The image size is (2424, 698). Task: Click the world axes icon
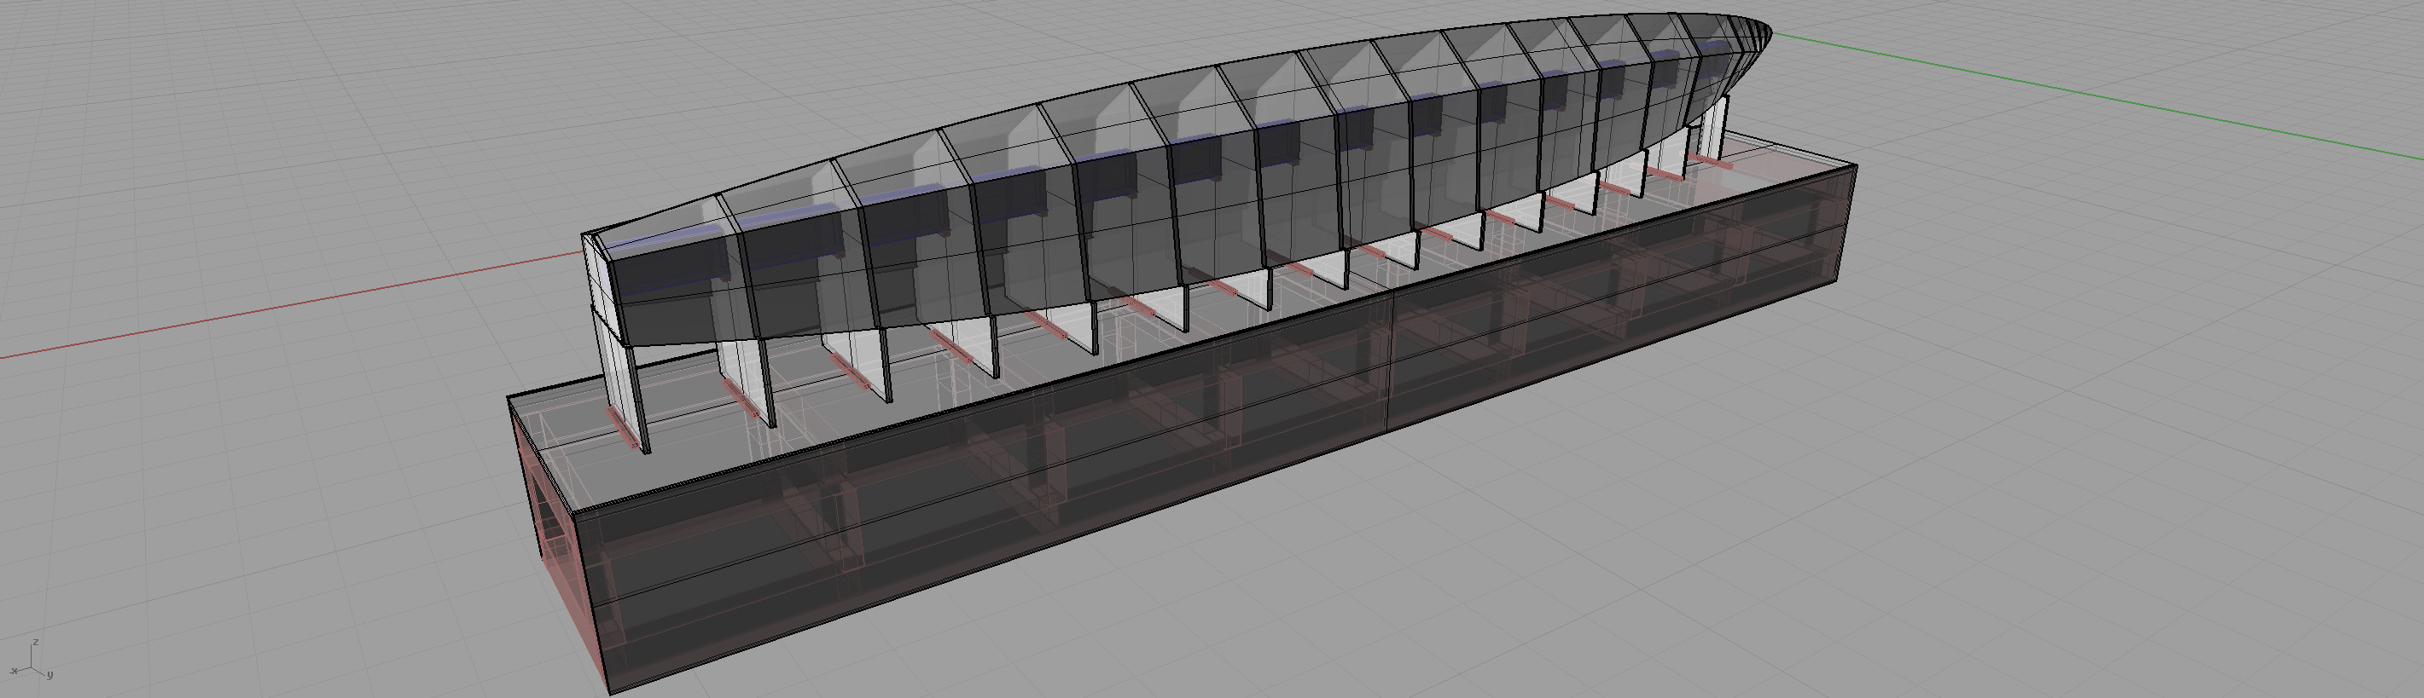(31, 661)
